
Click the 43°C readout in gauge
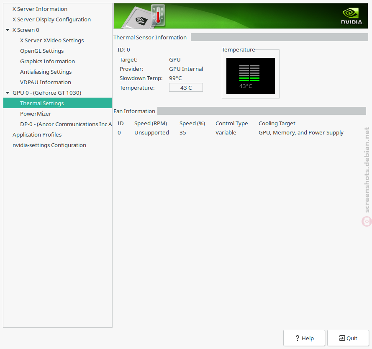246,86
